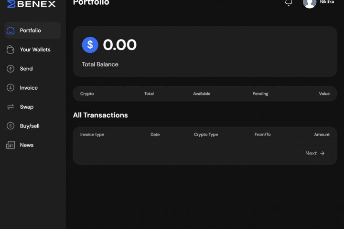Click the Buy/sell dollar coin icon

11,126
